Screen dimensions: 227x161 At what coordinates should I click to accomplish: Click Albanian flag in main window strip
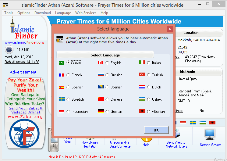[212, 123]
